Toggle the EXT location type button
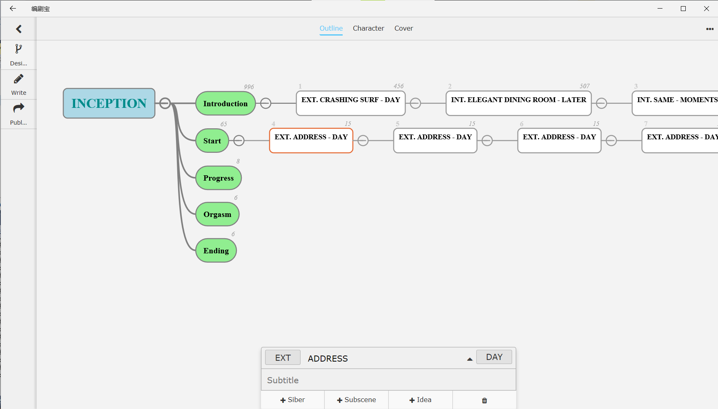This screenshot has height=409, width=718. [x=283, y=358]
